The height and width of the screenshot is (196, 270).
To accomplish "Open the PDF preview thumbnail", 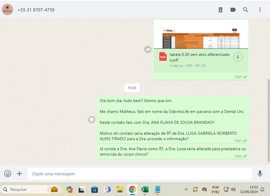I will [201, 34].
